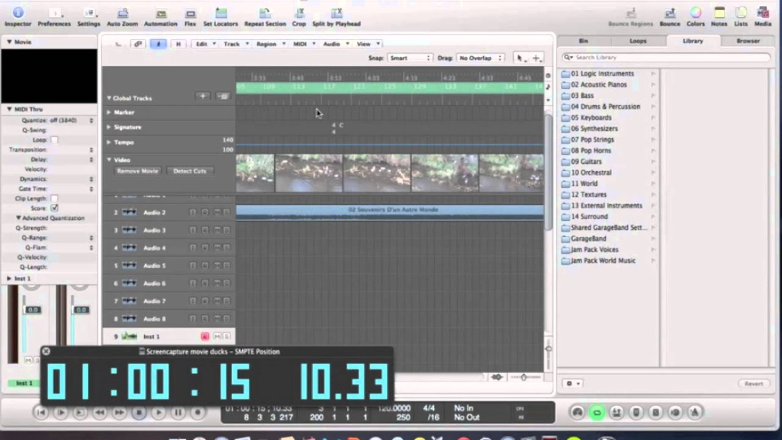Expand the Marker global track

109,112
